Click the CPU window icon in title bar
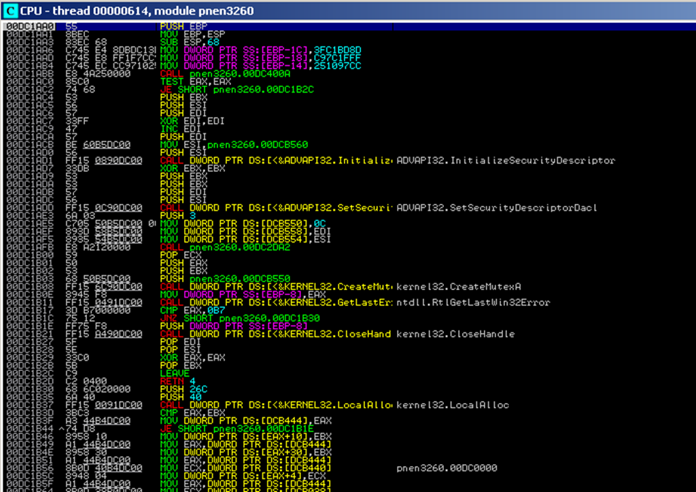 tap(10, 10)
